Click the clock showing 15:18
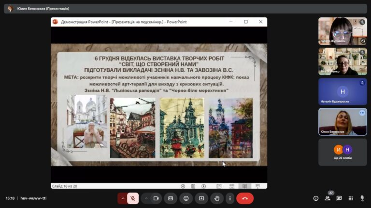This screenshot has height=208, width=371. 10,198
